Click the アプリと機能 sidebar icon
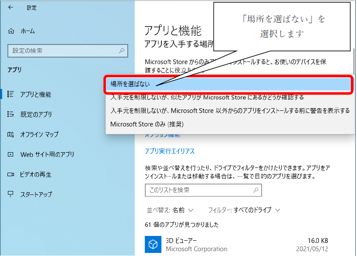Viewport: 357px width, 256px height. click(11, 94)
